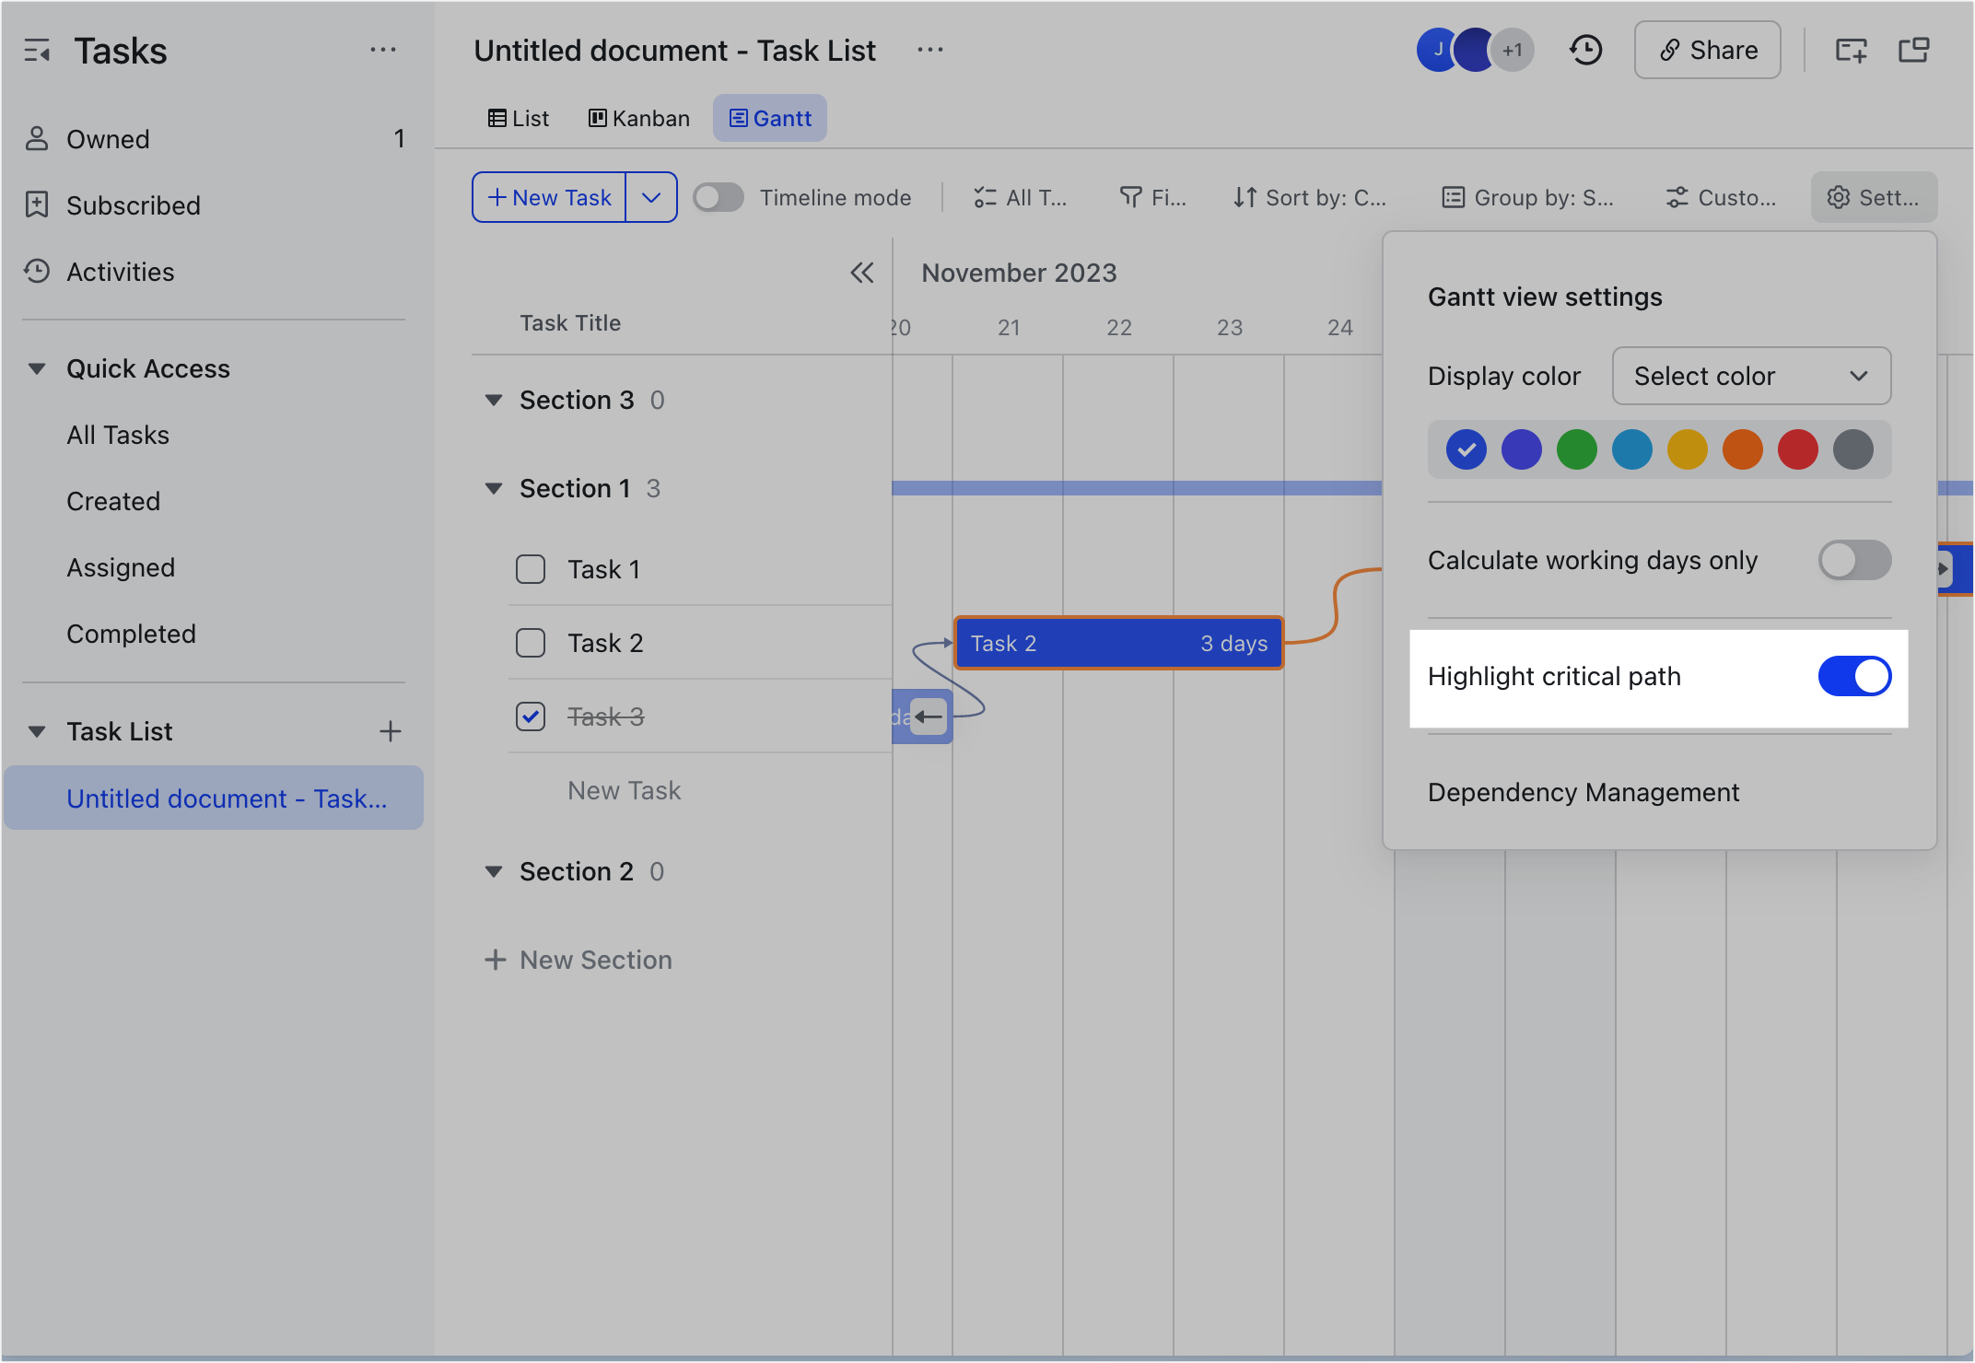This screenshot has width=1975, height=1363.
Task: Click the Sort by toolbar icon
Action: (1309, 197)
